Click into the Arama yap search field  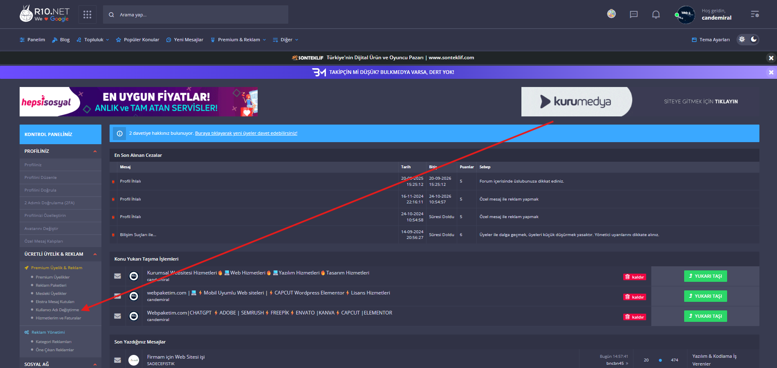(196, 15)
